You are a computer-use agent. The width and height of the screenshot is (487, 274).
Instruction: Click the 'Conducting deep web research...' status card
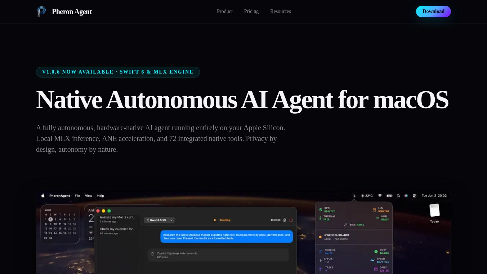[x=218, y=255]
